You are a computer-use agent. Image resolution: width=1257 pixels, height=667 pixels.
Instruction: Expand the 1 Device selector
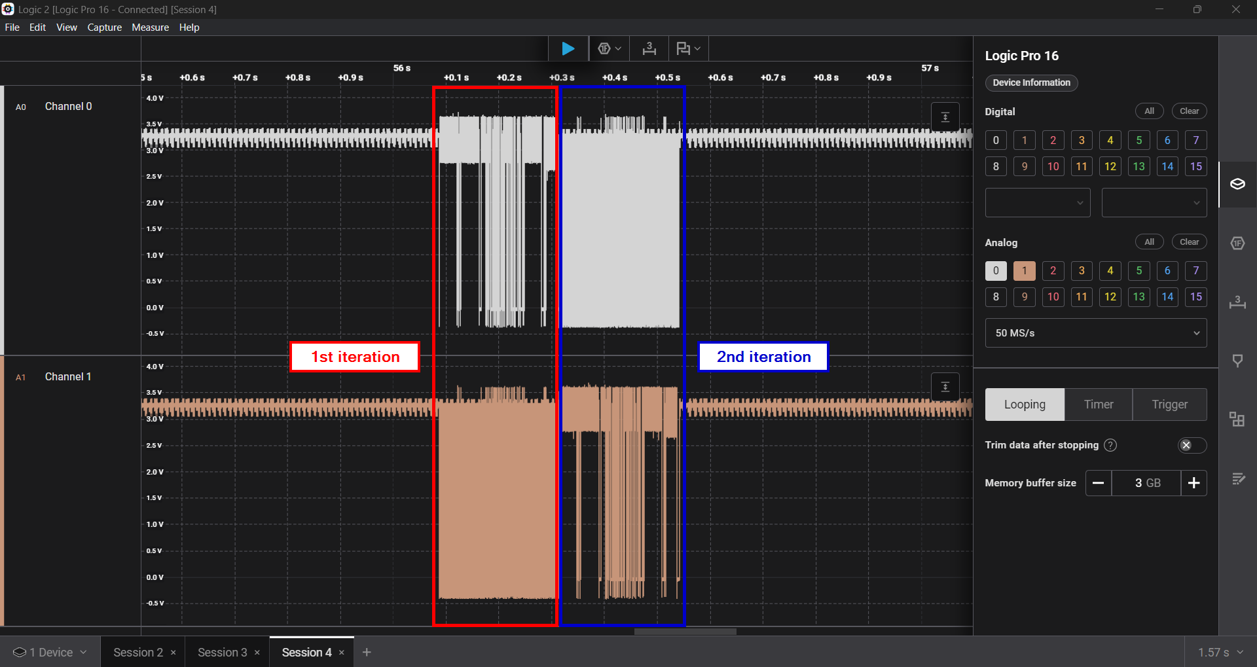coord(50,653)
